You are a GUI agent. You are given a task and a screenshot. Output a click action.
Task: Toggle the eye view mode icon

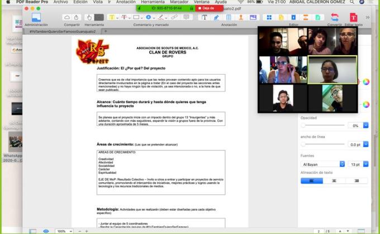[46, 231]
